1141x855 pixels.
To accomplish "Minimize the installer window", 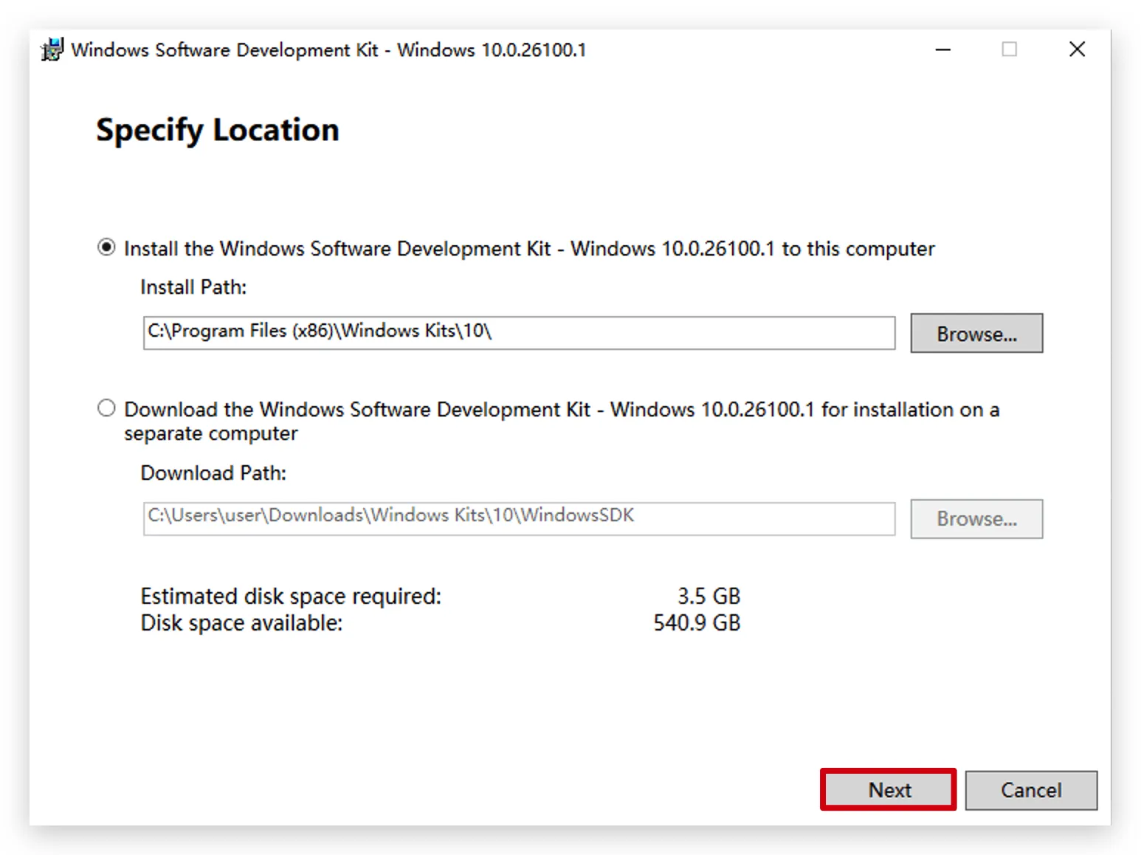I will pyautogui.click(x=942, y=49).
